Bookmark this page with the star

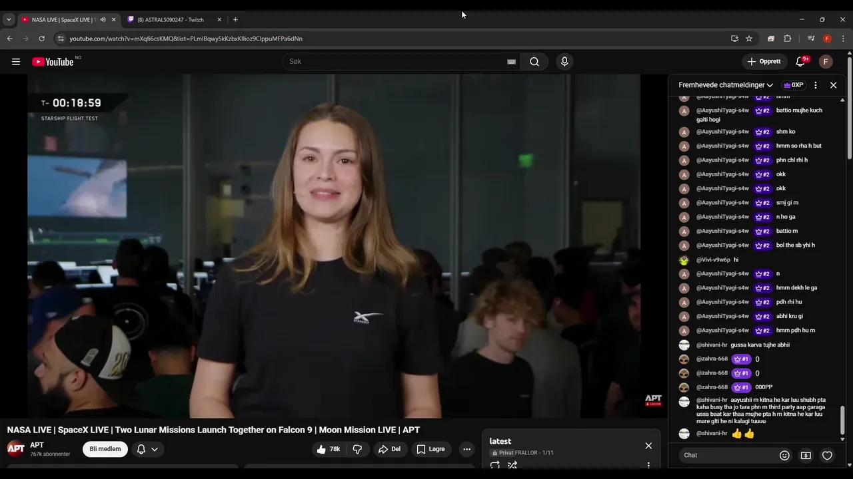tap(749, 39)
